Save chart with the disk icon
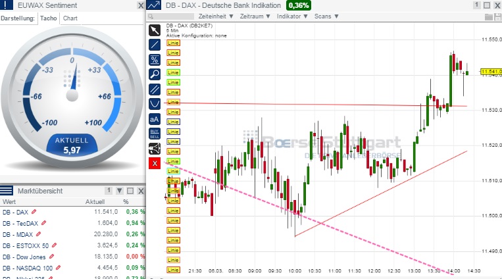The image size is (502, 279). click(497, 17)
